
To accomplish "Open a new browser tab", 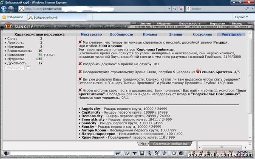I will click(90, 17).
